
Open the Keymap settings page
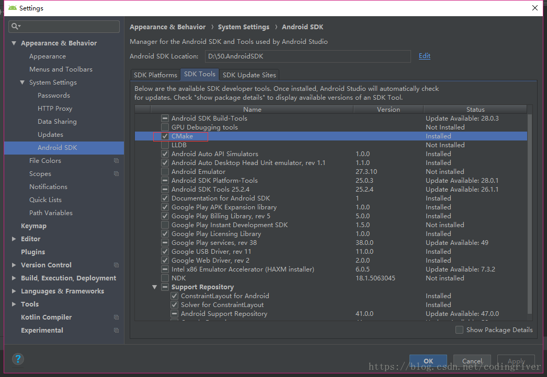click(x=33, y=226)
